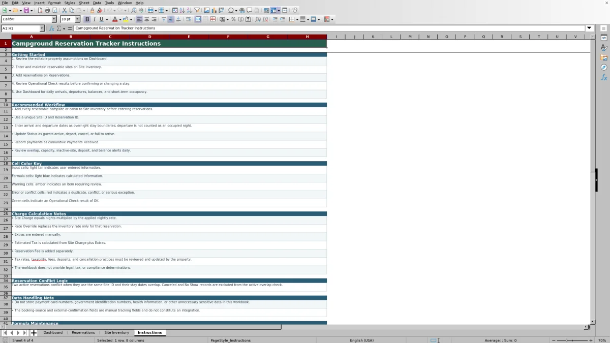Open the sidebar Properties panel icon
610x343 pixels.
click(x=604, y=38)
